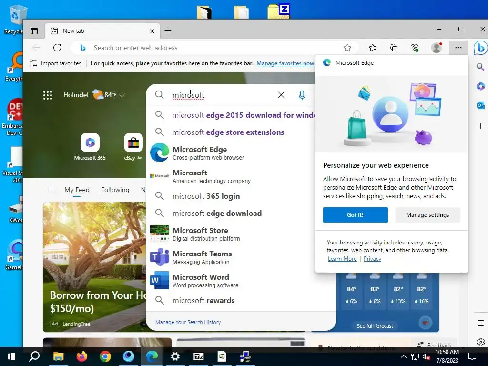The height and width of the screenshot is (366, 488).
Task: Clear the search box with X icon
Action: click(281, 95)
